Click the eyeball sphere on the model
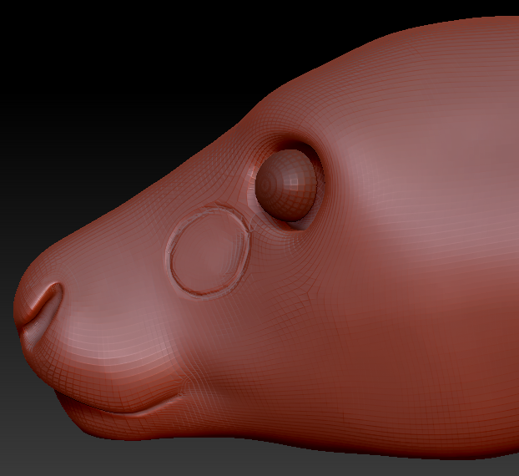Screen dimensions: 519x476 (x=286, y=185)
